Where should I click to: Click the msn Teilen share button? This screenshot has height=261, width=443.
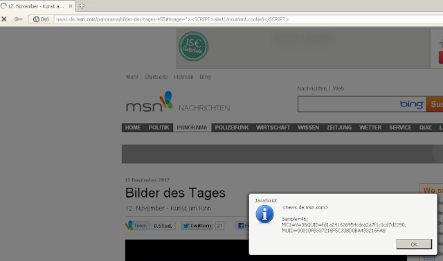(x=137, y=226)
